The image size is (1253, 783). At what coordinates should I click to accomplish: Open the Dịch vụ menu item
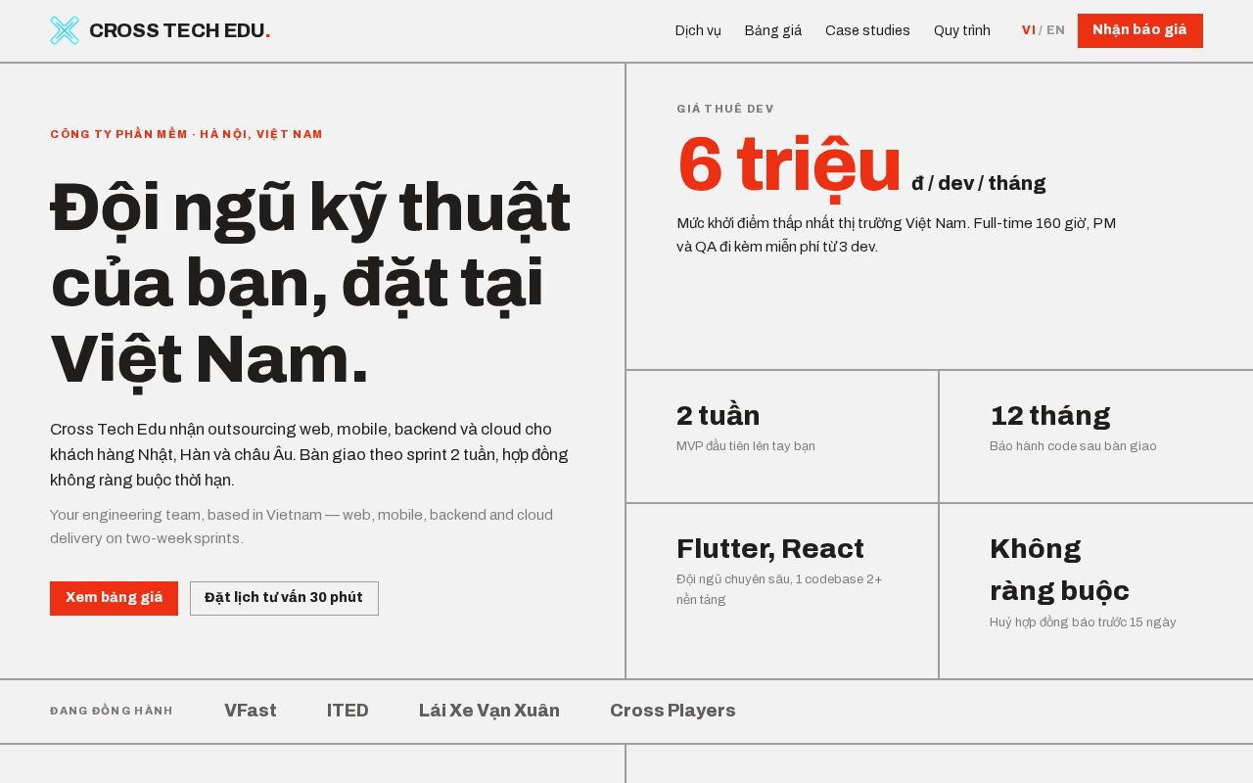pyautogui.click(x=698, y=30)
